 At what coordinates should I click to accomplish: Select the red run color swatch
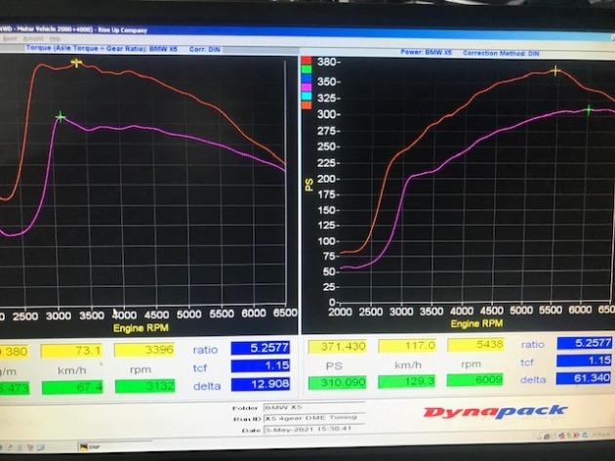307,61
